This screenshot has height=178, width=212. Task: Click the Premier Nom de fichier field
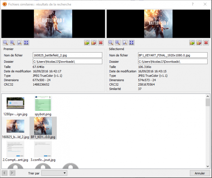(67, 55)
